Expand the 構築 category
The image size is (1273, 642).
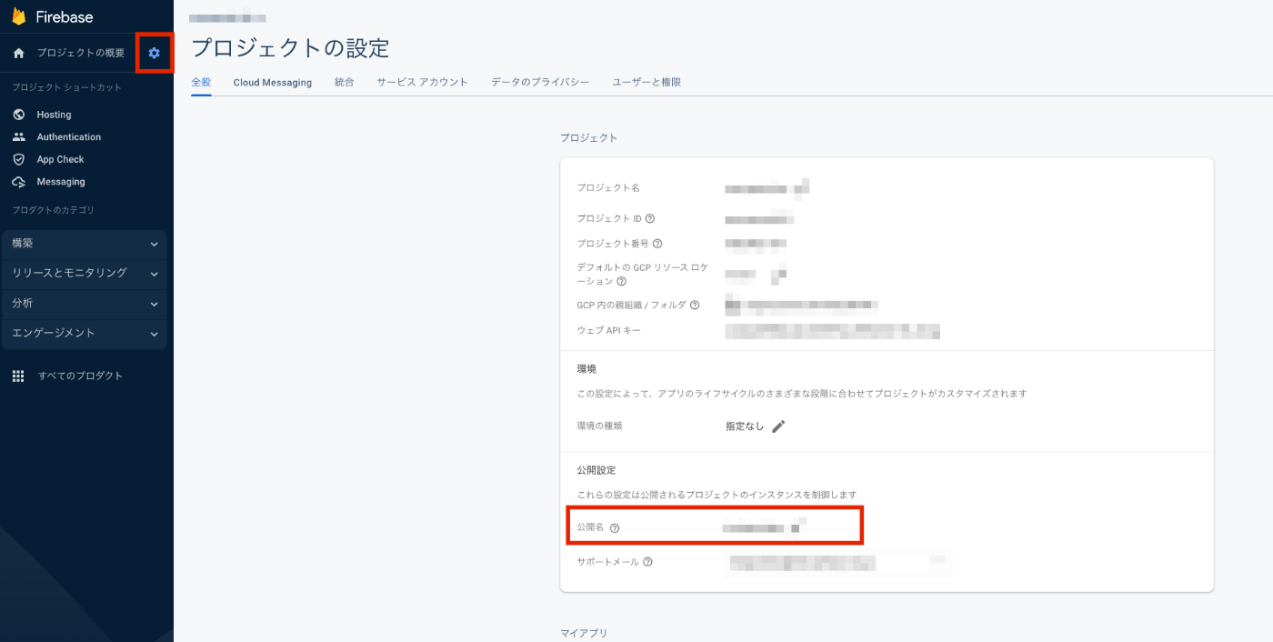(85, 244)
